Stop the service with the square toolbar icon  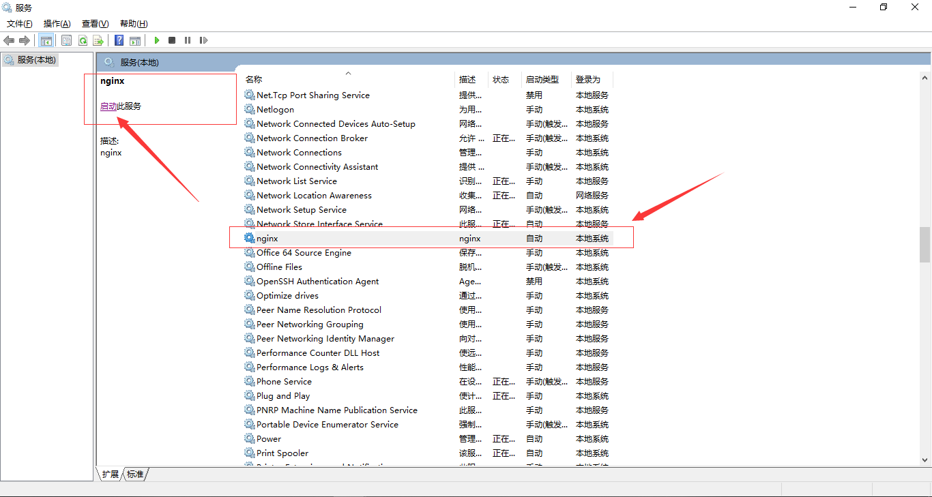coord(172,40)
